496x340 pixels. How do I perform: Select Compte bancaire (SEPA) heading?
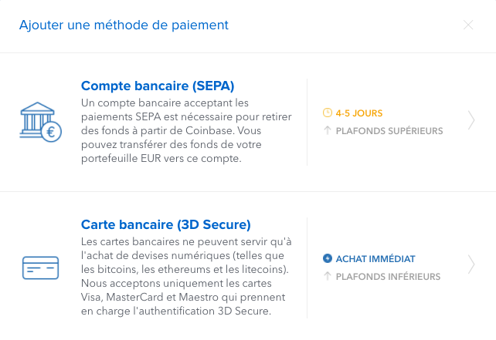point(158,86)
